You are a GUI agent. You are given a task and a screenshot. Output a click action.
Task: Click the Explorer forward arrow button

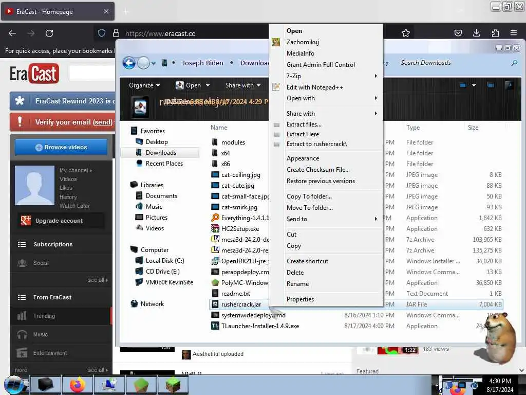click(144, 63)
